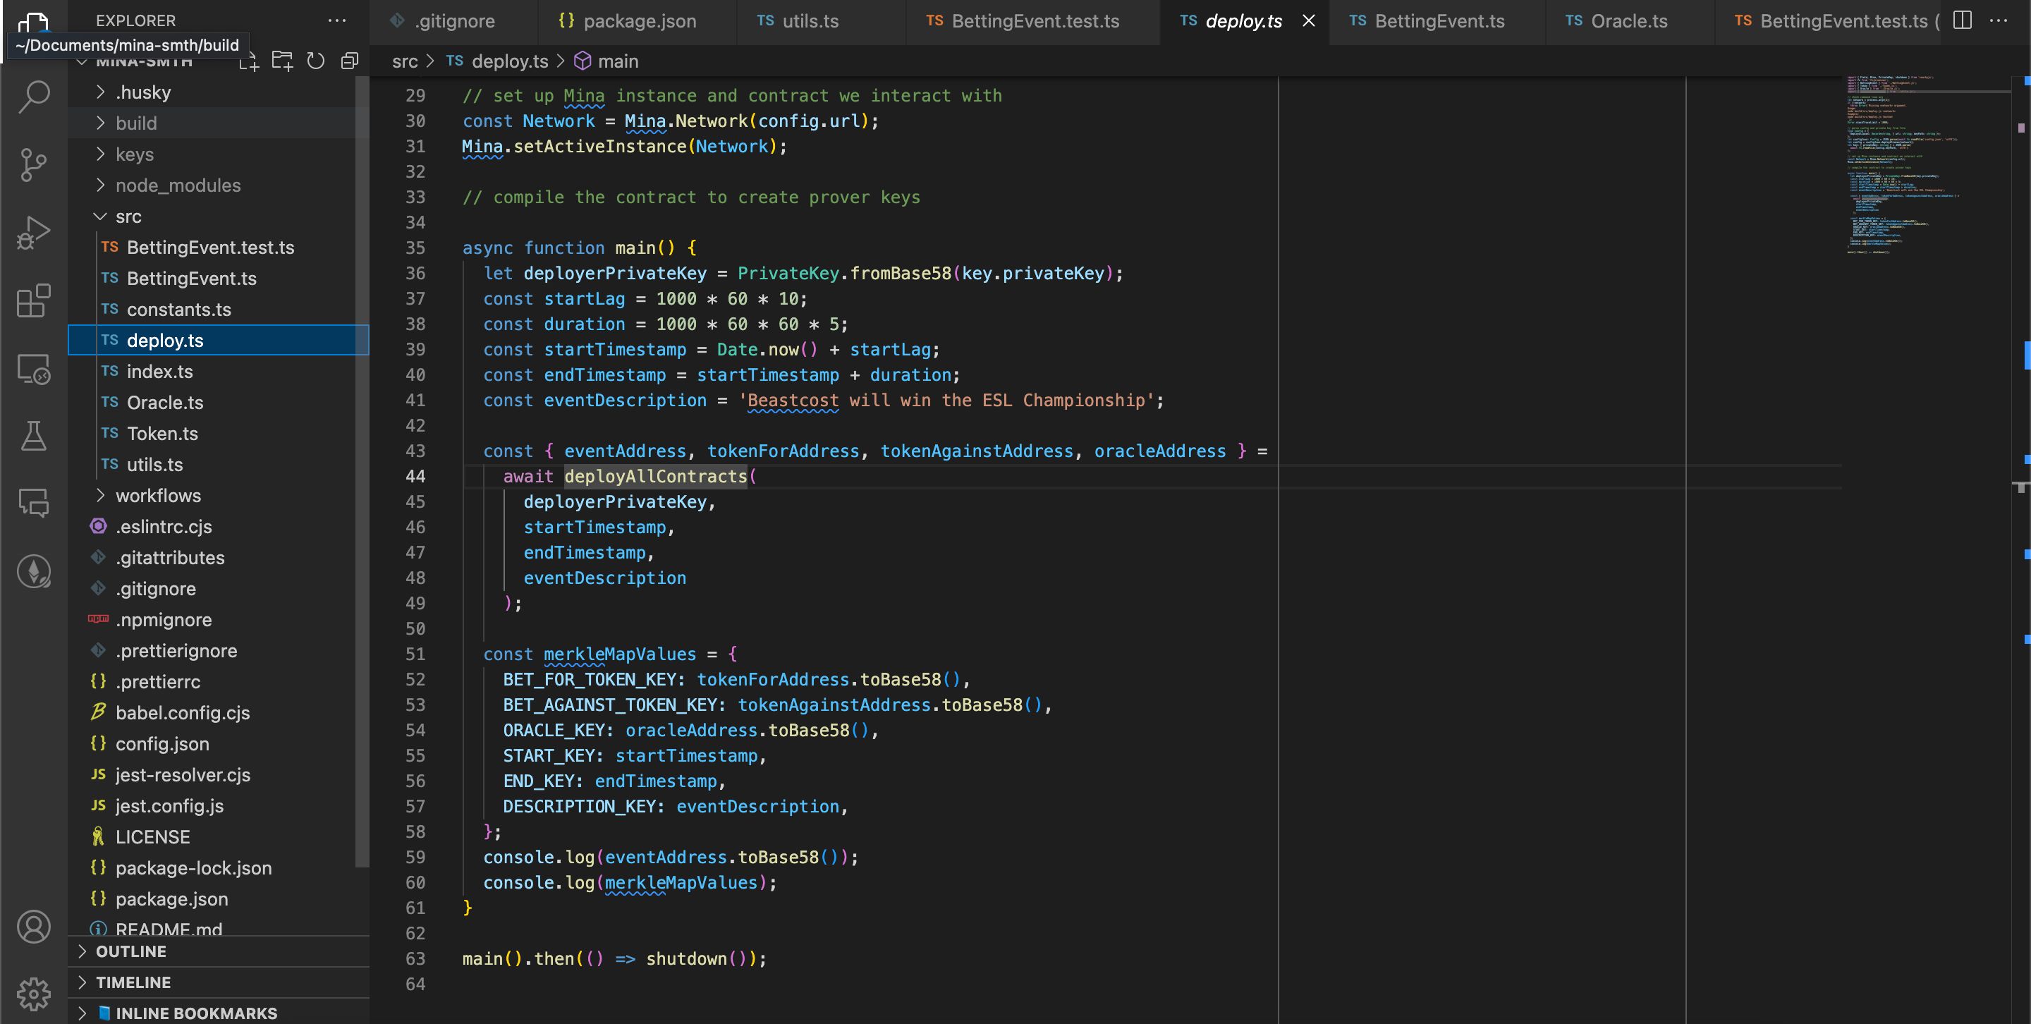
Task: Open jest-resolver.cjs file
Action: [x=219, y=775]
